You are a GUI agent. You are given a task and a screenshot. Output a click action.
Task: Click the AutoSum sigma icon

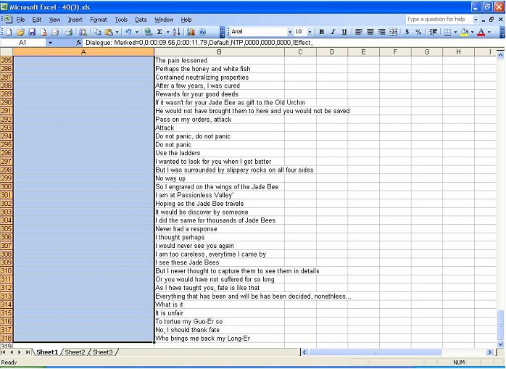click(x=159, y=32)
